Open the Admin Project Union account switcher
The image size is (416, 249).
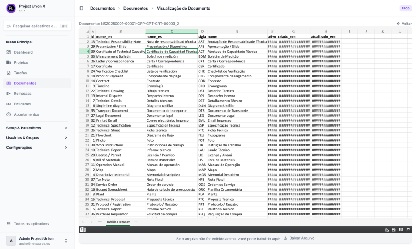point(37,241)
